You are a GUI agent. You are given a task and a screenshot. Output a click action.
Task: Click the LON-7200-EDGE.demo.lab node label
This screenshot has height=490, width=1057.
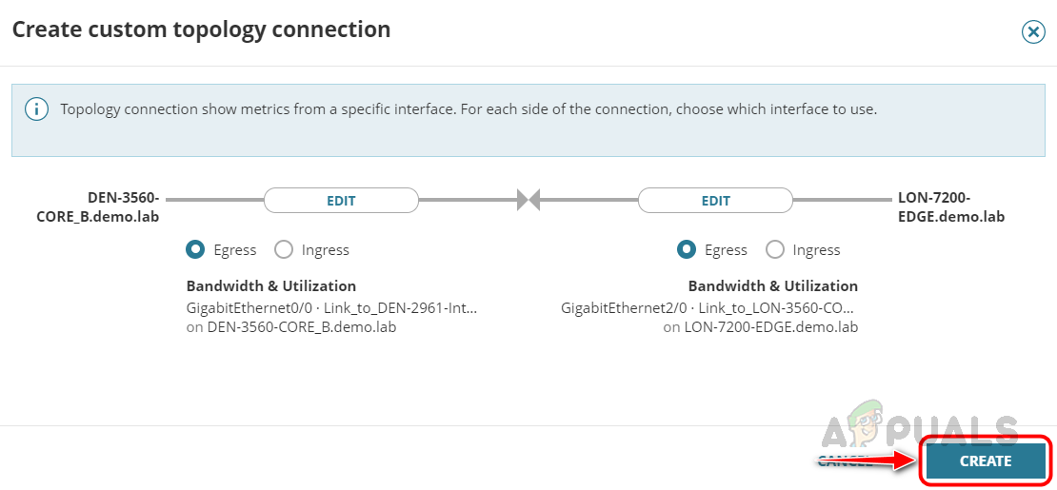click(x=950, y=207)
